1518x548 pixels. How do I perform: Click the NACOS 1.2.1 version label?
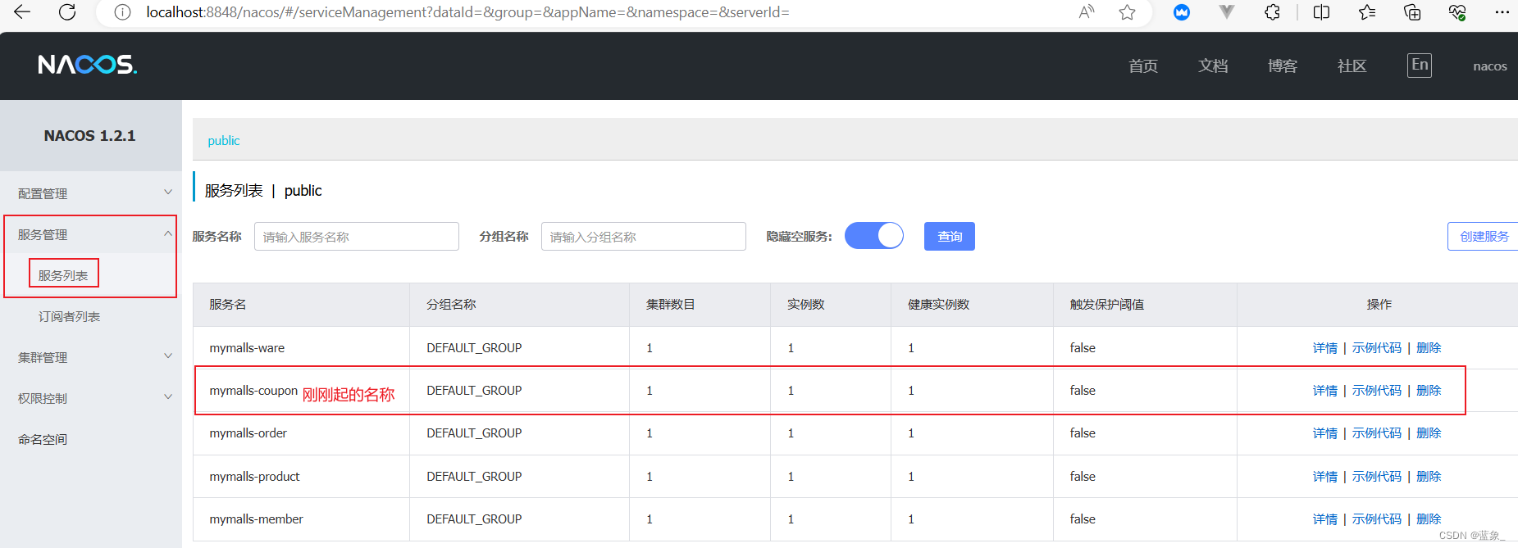tap(89, 136)
